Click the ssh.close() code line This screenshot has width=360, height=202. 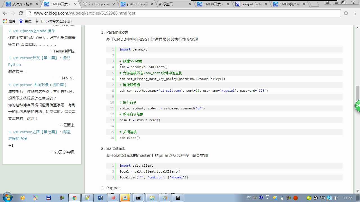[x=130, y=138]
